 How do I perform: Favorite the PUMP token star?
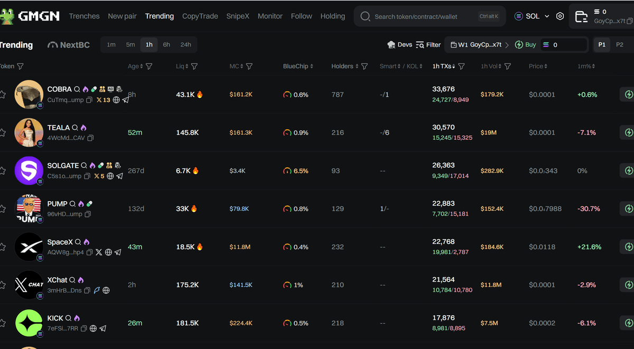point(3,209)
